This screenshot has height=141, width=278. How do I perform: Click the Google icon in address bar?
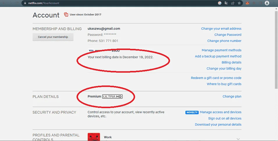point(219,3)
